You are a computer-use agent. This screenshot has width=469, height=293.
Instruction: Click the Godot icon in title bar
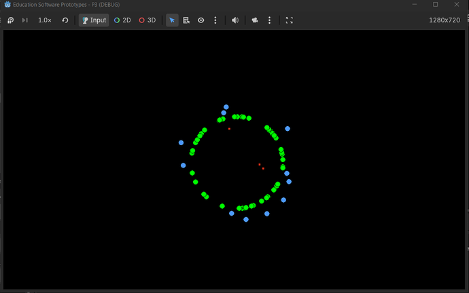[x=7, y=5]
